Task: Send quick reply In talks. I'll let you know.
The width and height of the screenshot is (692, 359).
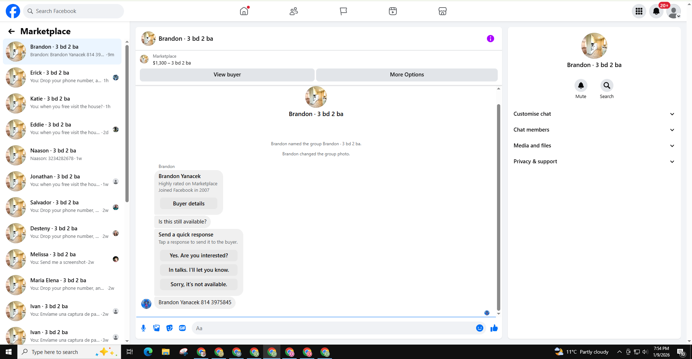Action: (x=199, y=270)
